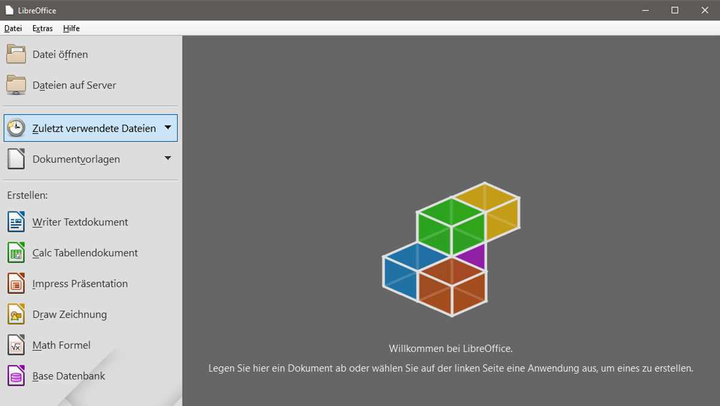Click the Dateien auf Server folder icon
Image resolution: width=720 pixels, height=406 pixels.
point(16,85)
